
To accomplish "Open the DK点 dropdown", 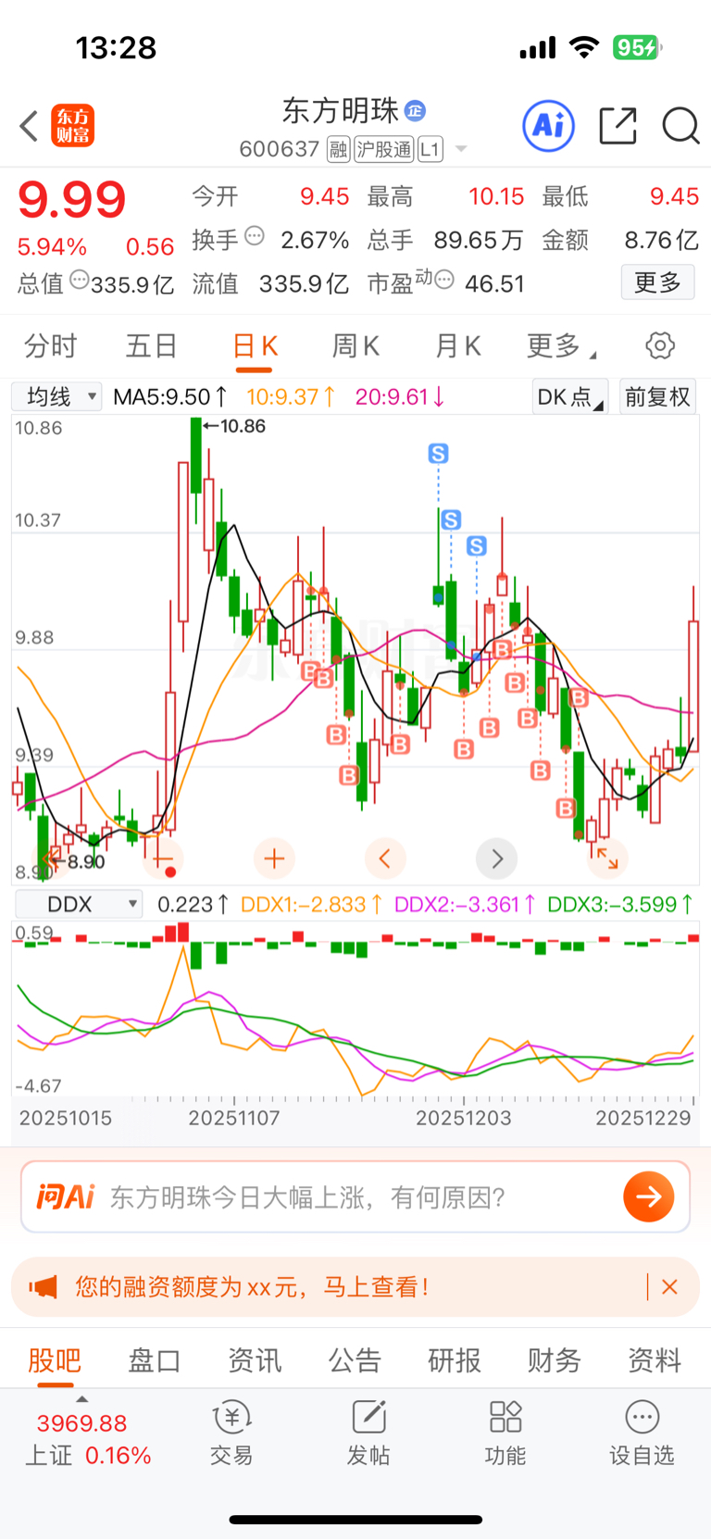I will click(570, 397).
